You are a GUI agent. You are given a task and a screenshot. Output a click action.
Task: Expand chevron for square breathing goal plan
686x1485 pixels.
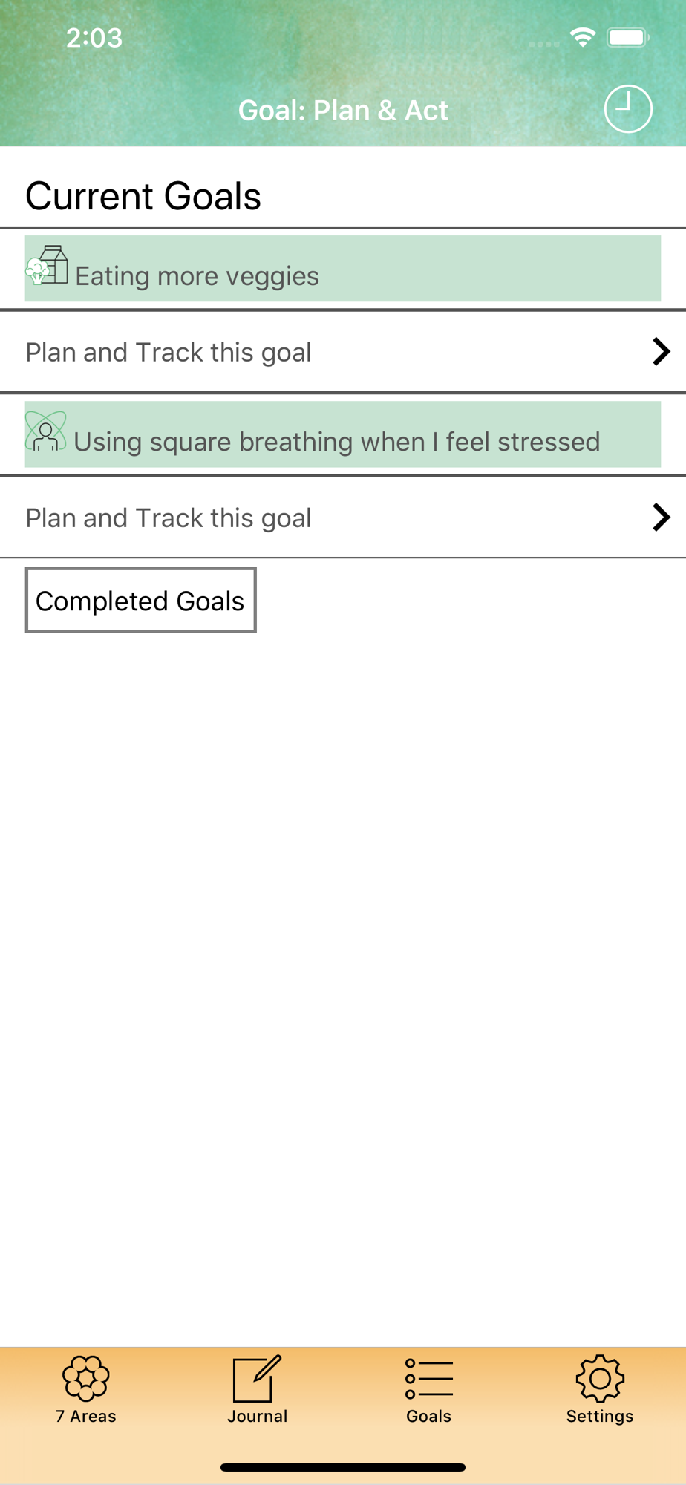(x=661, y=517)
